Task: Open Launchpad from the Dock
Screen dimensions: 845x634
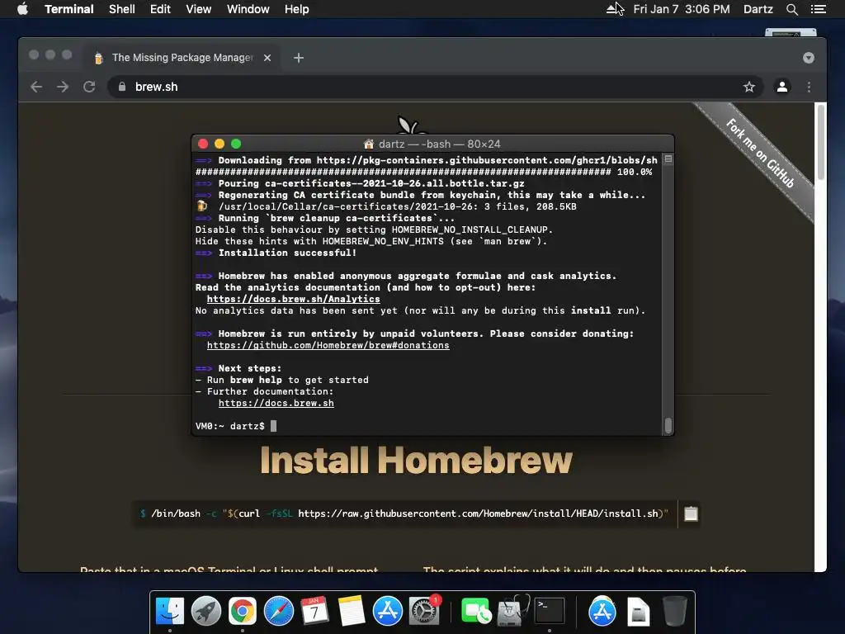Action: tap(205, 612)
